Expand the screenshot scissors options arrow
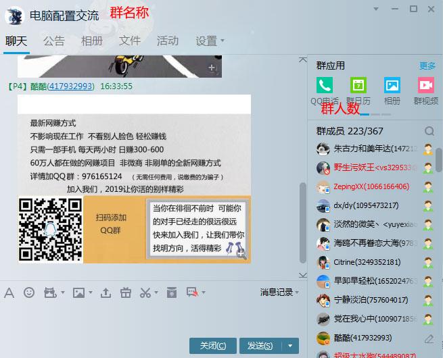The height and width of the screenshot is (358, 443). coord(156,292)
